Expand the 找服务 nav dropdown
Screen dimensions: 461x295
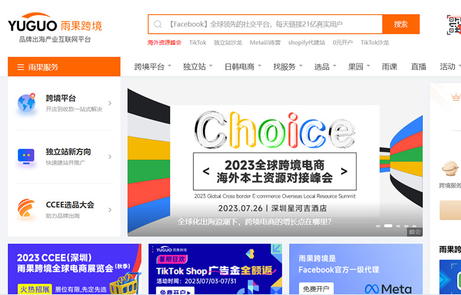coord(288,67)
